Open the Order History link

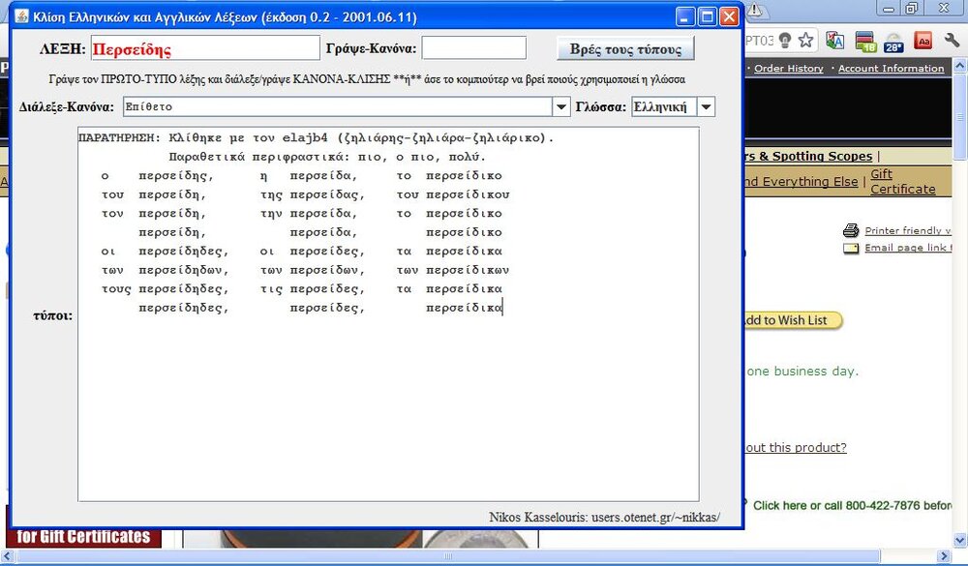(788, 69)
